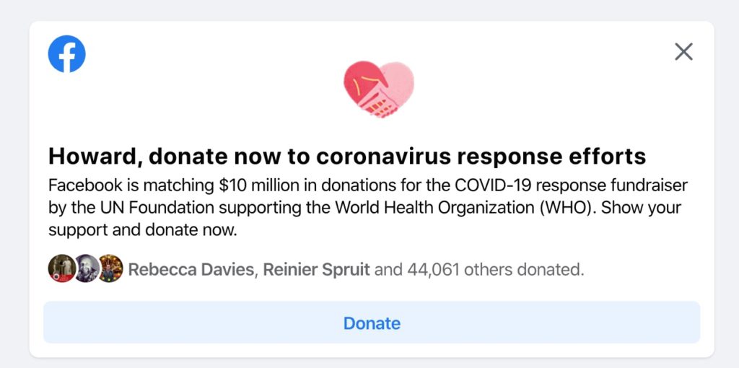Viewport: 739px width, 368px height.
Task: Click the blue Facebook logo icon
Action: pyautogui.click(x=66, y=53)
